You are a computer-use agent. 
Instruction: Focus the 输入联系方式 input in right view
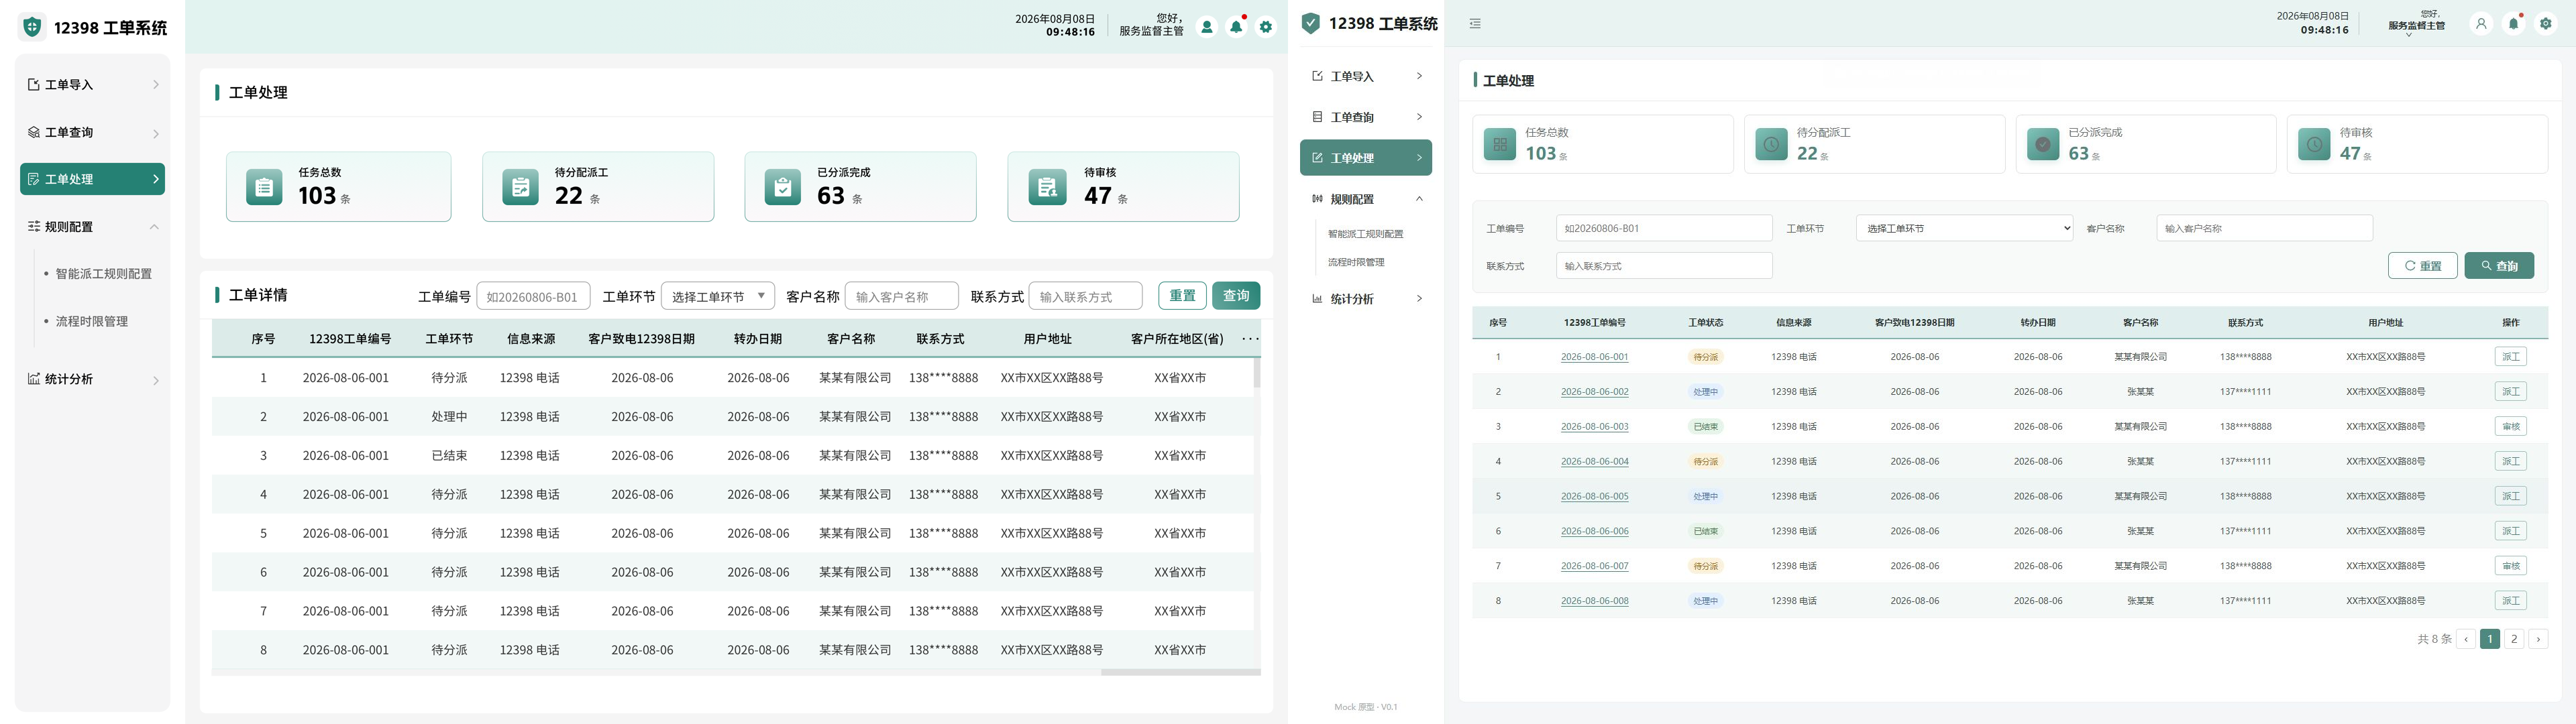tap(1664, 265)
